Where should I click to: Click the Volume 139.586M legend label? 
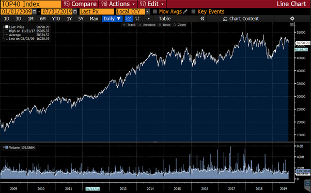(x=22, y=148)
